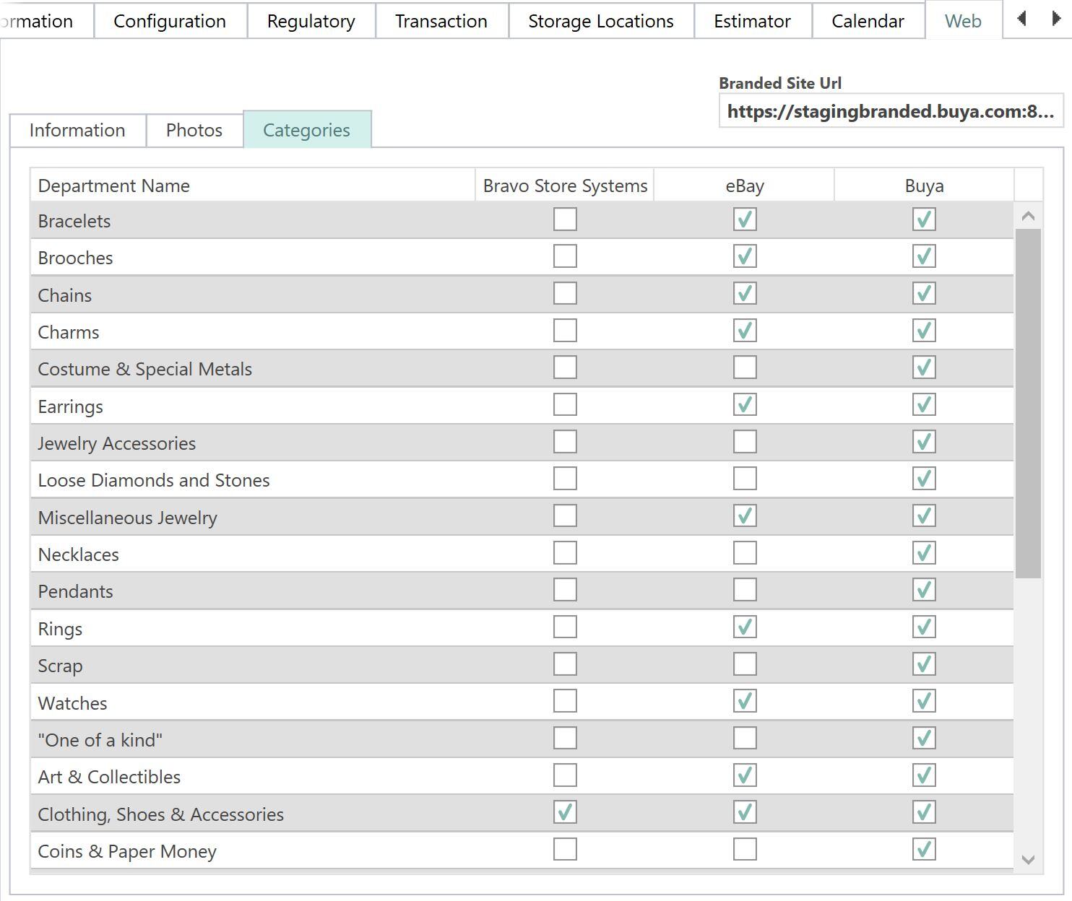Image resolution: width=1072 pixels, height=901 pixels.
Task: Select the Necklaces department name
Action: click(x=79, y=554)
